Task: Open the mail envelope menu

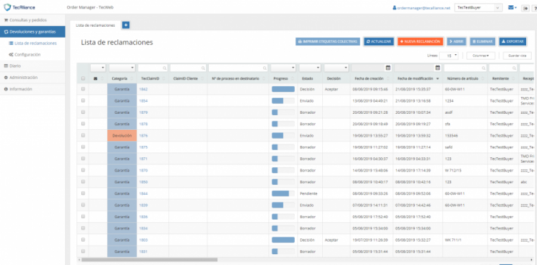Action: (x=513, y=8)
